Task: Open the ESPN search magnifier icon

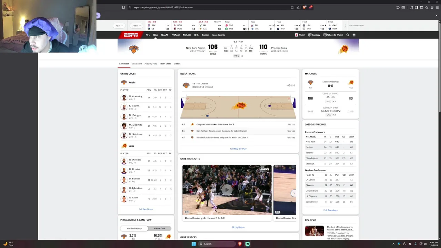Action: [x=348, y=35]
